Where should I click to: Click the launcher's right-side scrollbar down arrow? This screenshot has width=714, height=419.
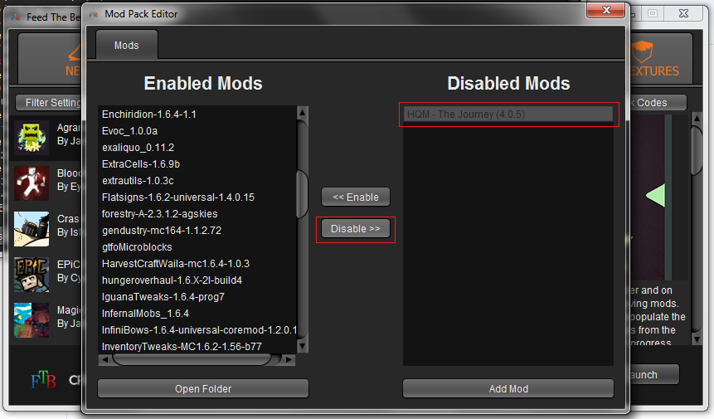(697, 339)
